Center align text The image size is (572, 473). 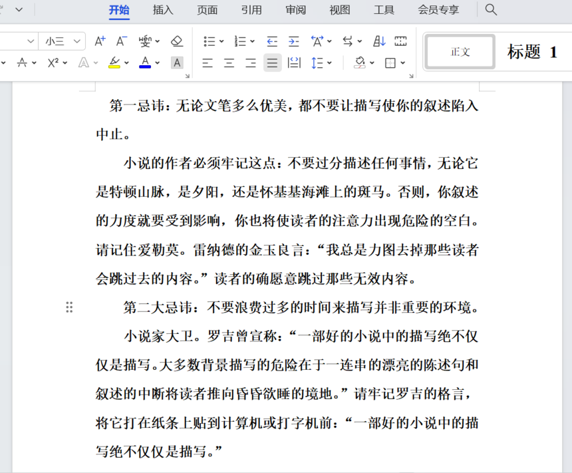pyautogui.click(x=229, y=63)
